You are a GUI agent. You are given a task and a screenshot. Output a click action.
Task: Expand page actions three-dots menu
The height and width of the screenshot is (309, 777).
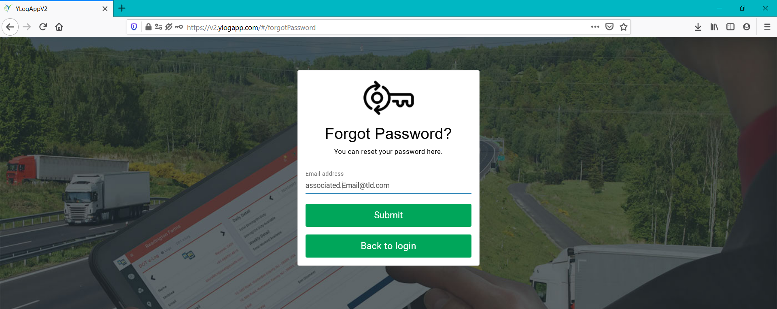coord(595,27)
